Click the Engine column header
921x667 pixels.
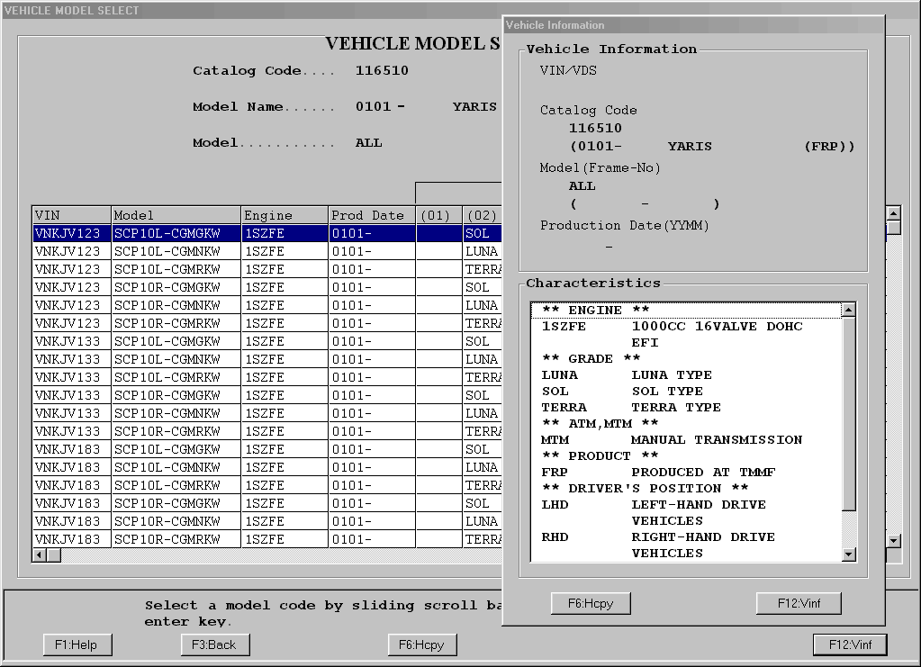pyautogui.click(x=284, y=215)
